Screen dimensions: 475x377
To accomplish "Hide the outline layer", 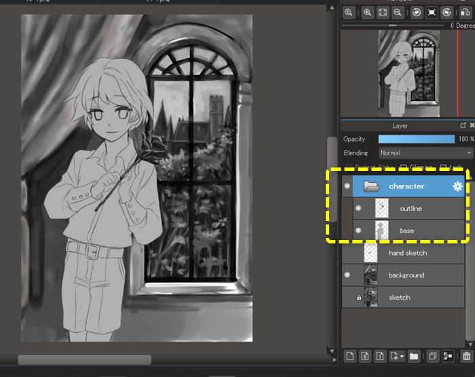I will pos(358,208).
